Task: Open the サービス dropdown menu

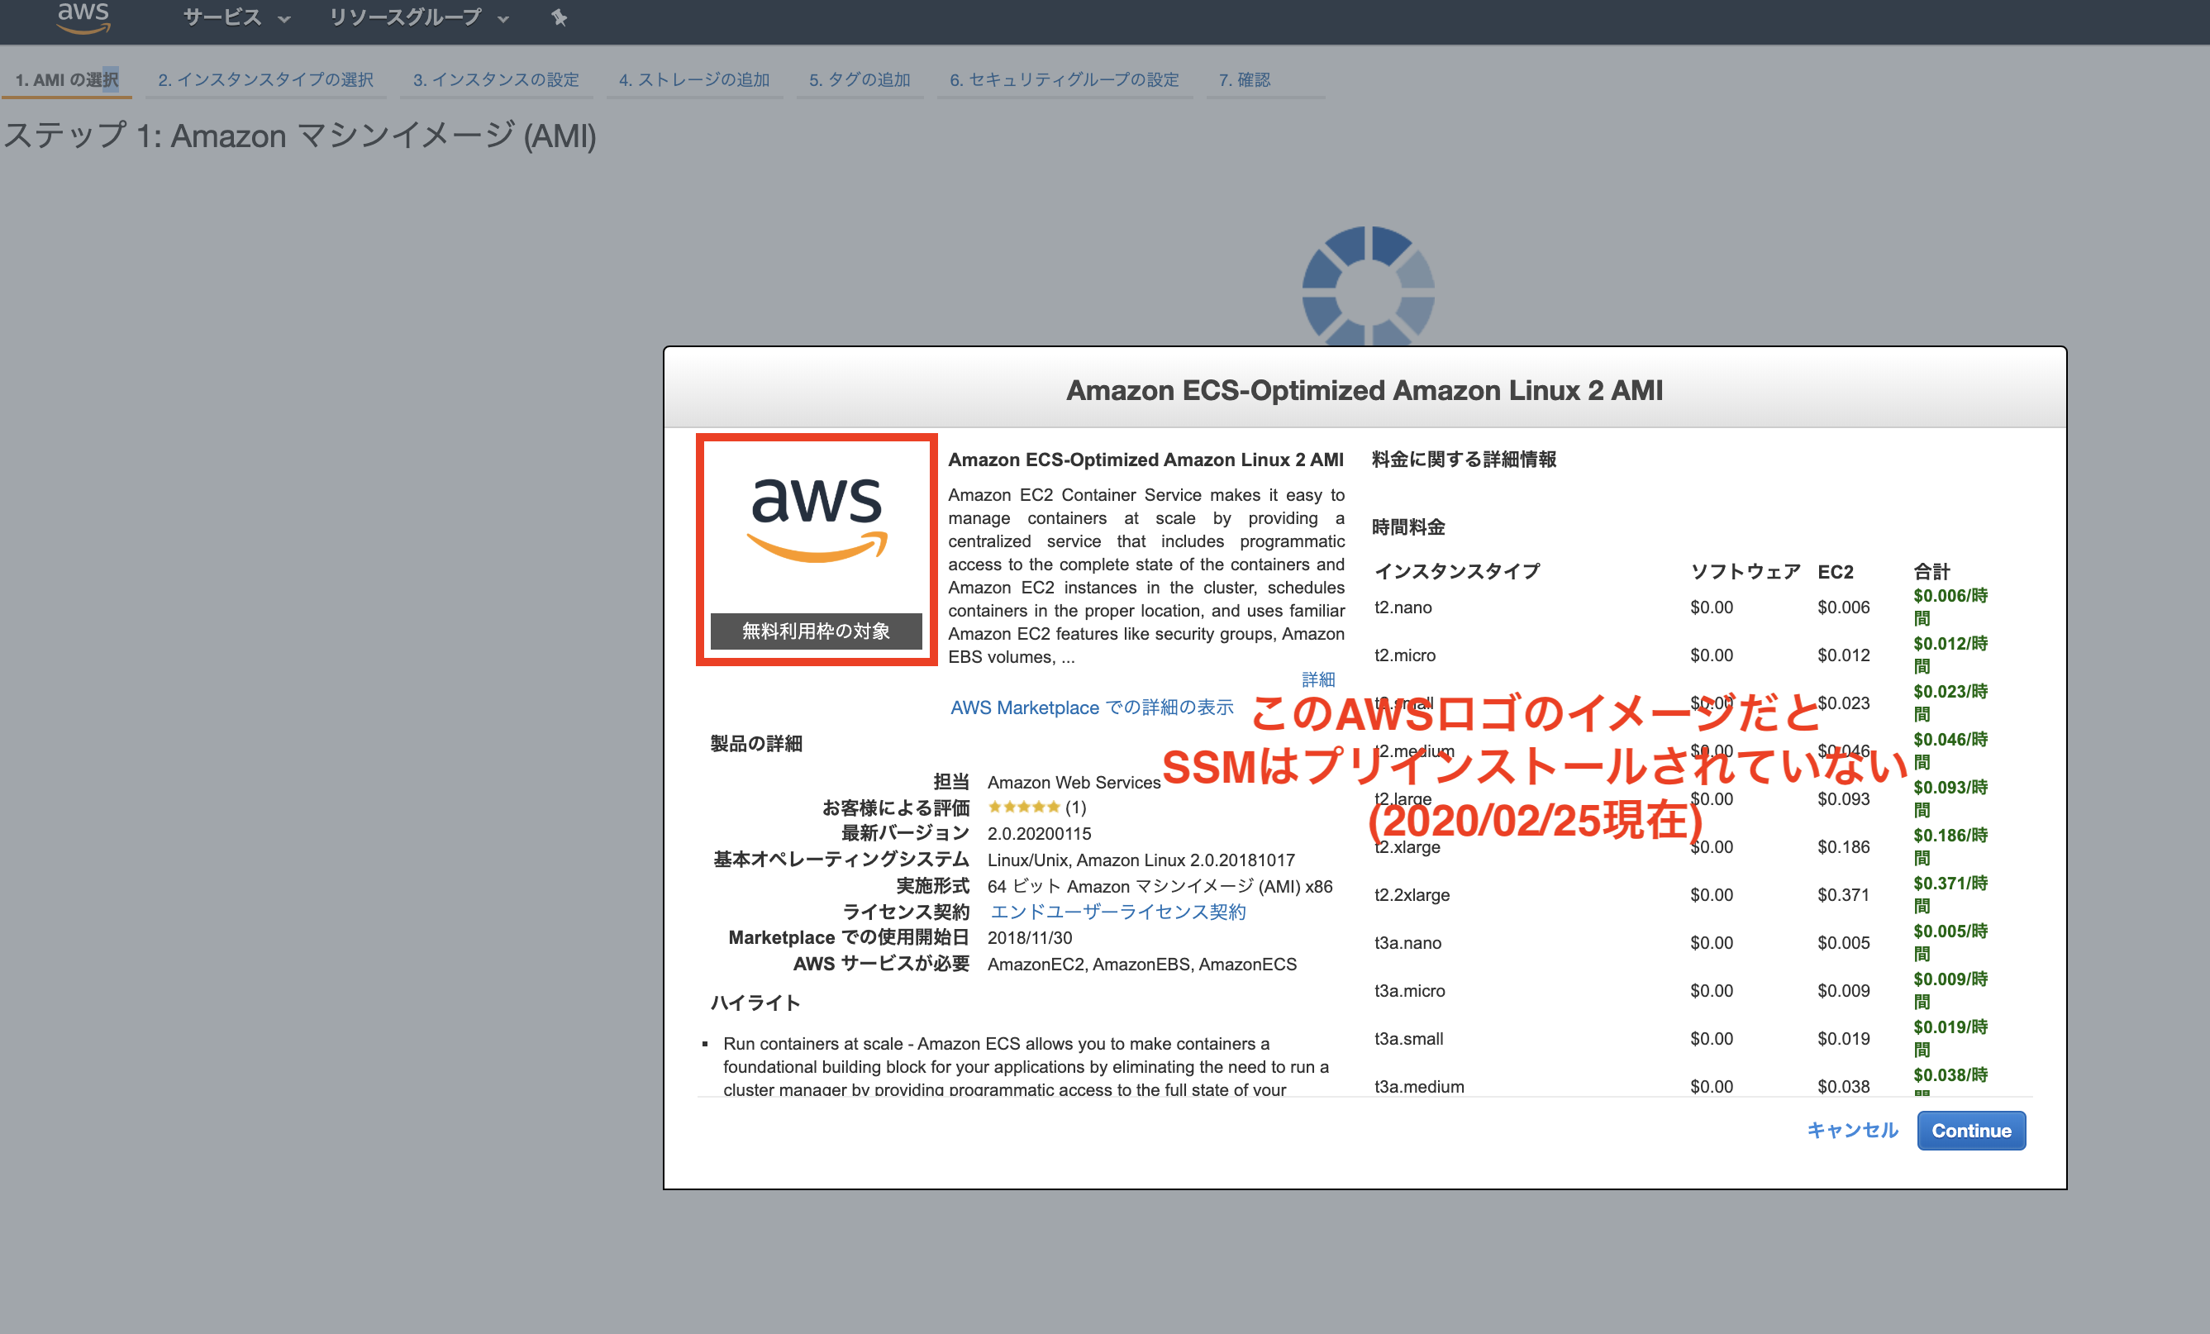Action: click(x=236, y=17)
